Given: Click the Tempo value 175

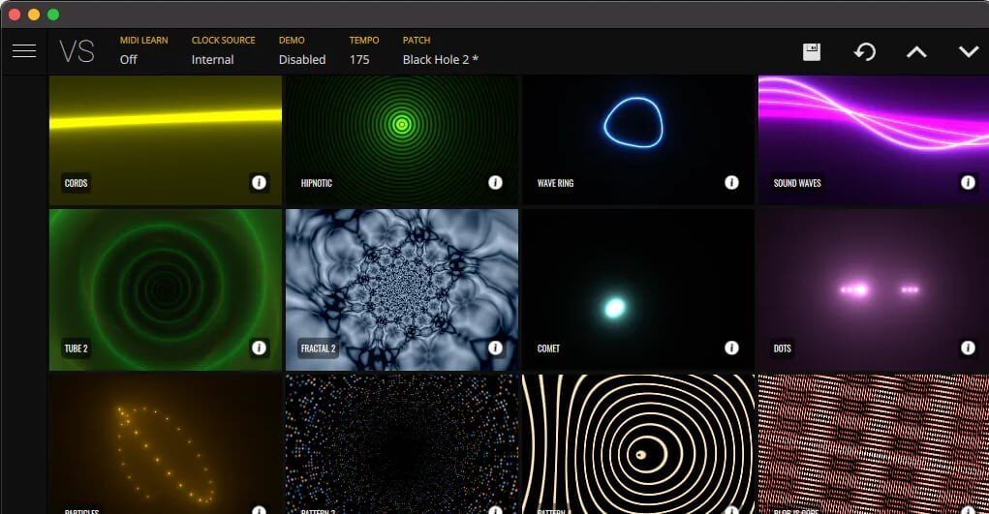Looking at the screenshot, I should 359,59.
